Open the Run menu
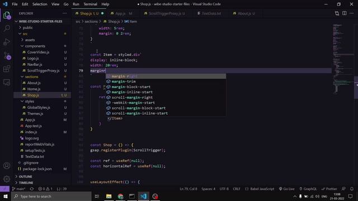This screenshot has width=358, height=201. point(76,4)
